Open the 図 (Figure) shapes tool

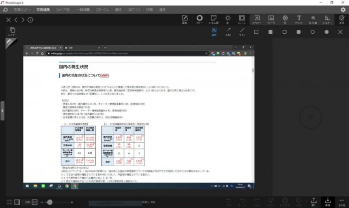coord(285,19)
